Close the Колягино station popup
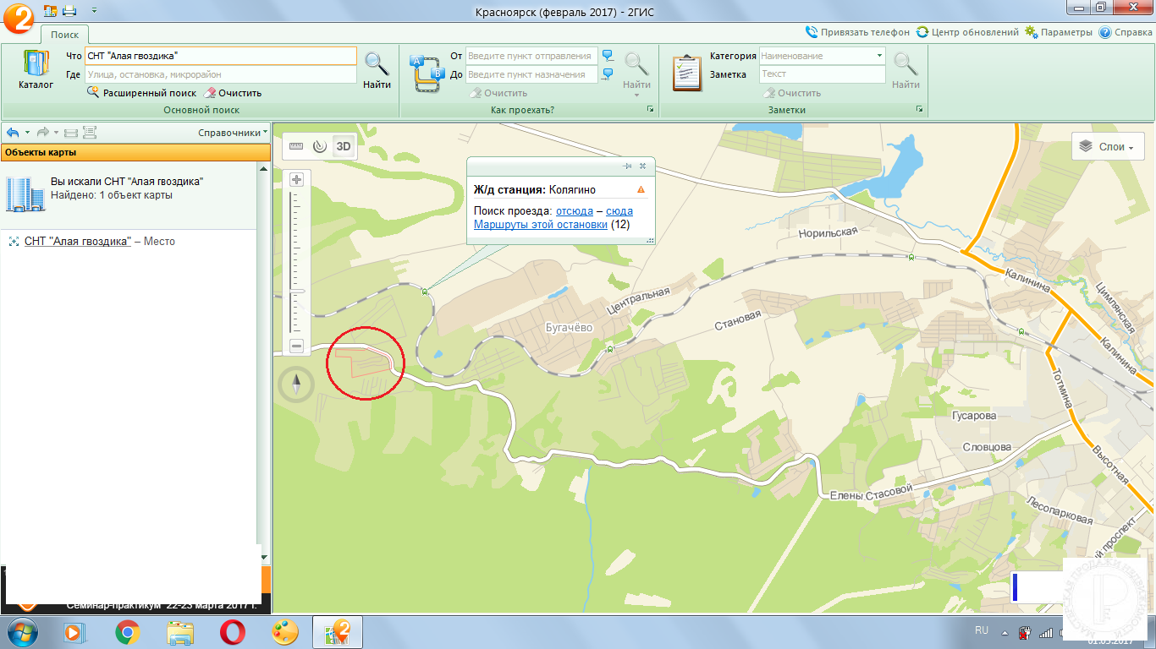Screen dimensions: 1156x649 point(642,166)
